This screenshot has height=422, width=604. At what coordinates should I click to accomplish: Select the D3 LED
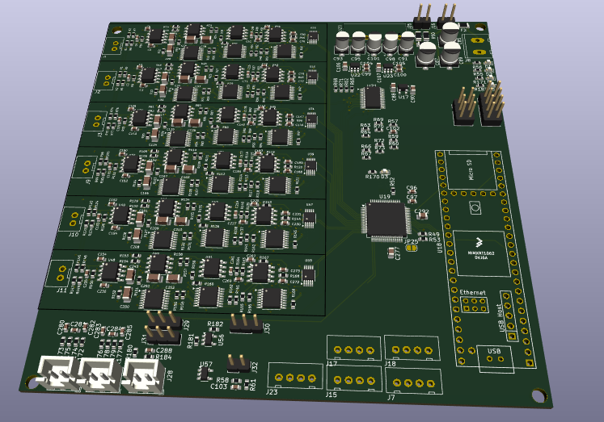[x=384, y=172]
